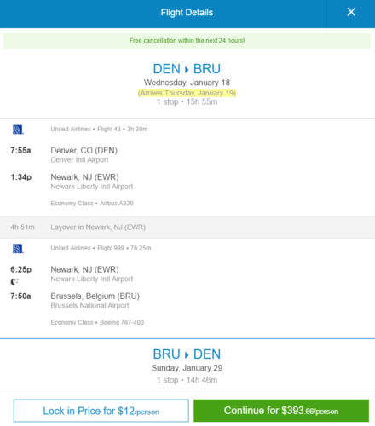Select the BRU to DEN route heading
Screen dimensions: 375x426
[x=187, y=354]
